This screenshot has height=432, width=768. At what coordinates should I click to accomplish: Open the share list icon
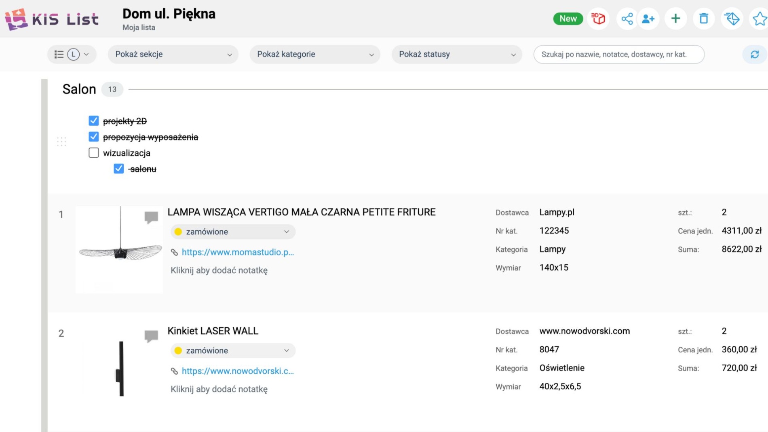627,19
